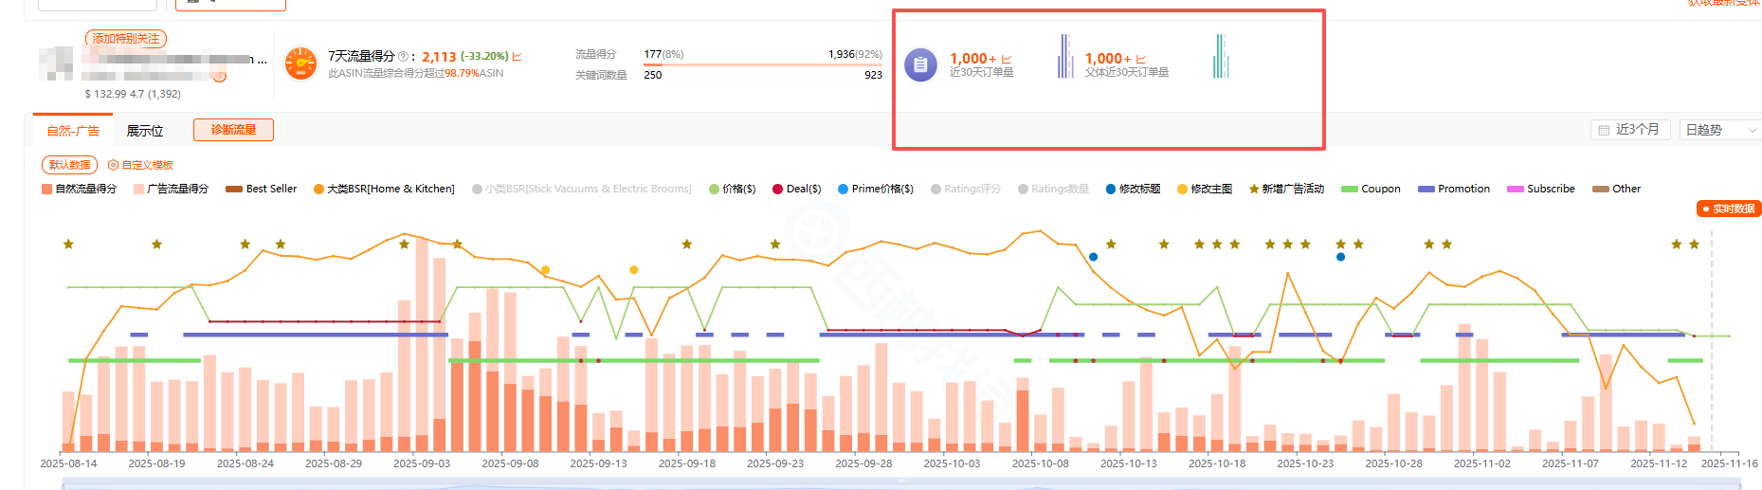Expand the truncated product title ellipsis
This screenshot has height=490, width=1762.
tap(262, 60)
